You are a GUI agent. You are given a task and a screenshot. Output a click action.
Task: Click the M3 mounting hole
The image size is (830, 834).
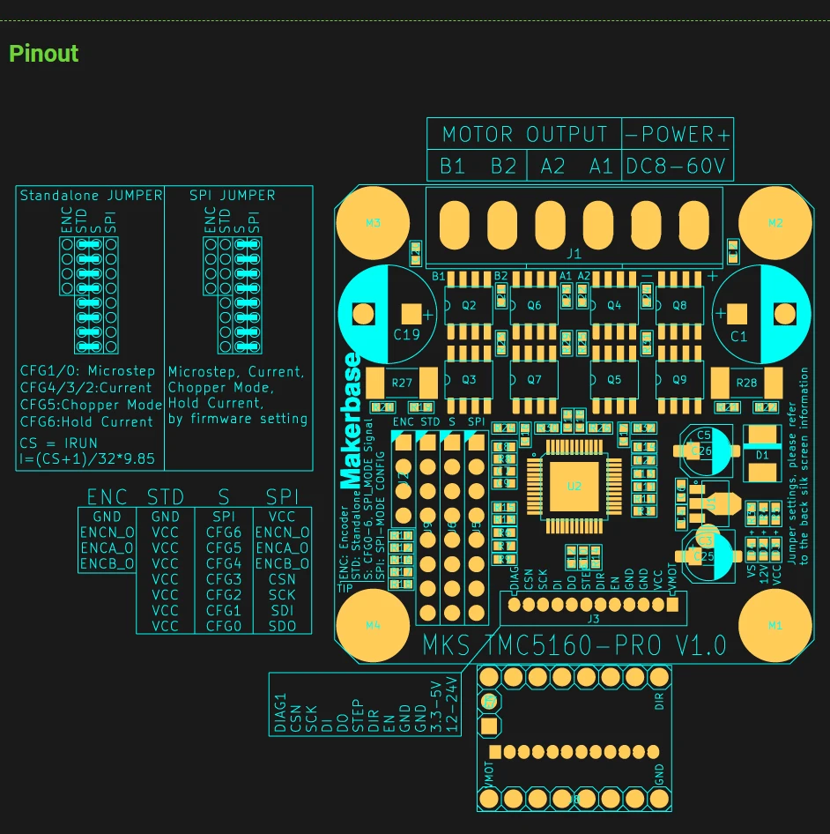(x=373, y=223)
